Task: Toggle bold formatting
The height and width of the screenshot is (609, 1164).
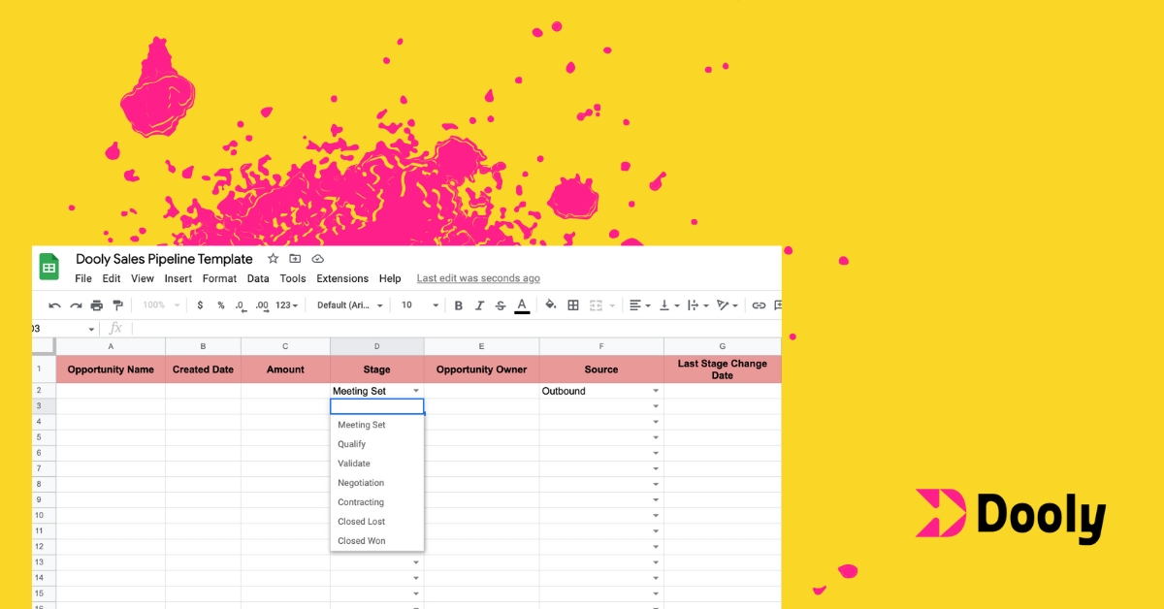Action: tap(458, 305)
